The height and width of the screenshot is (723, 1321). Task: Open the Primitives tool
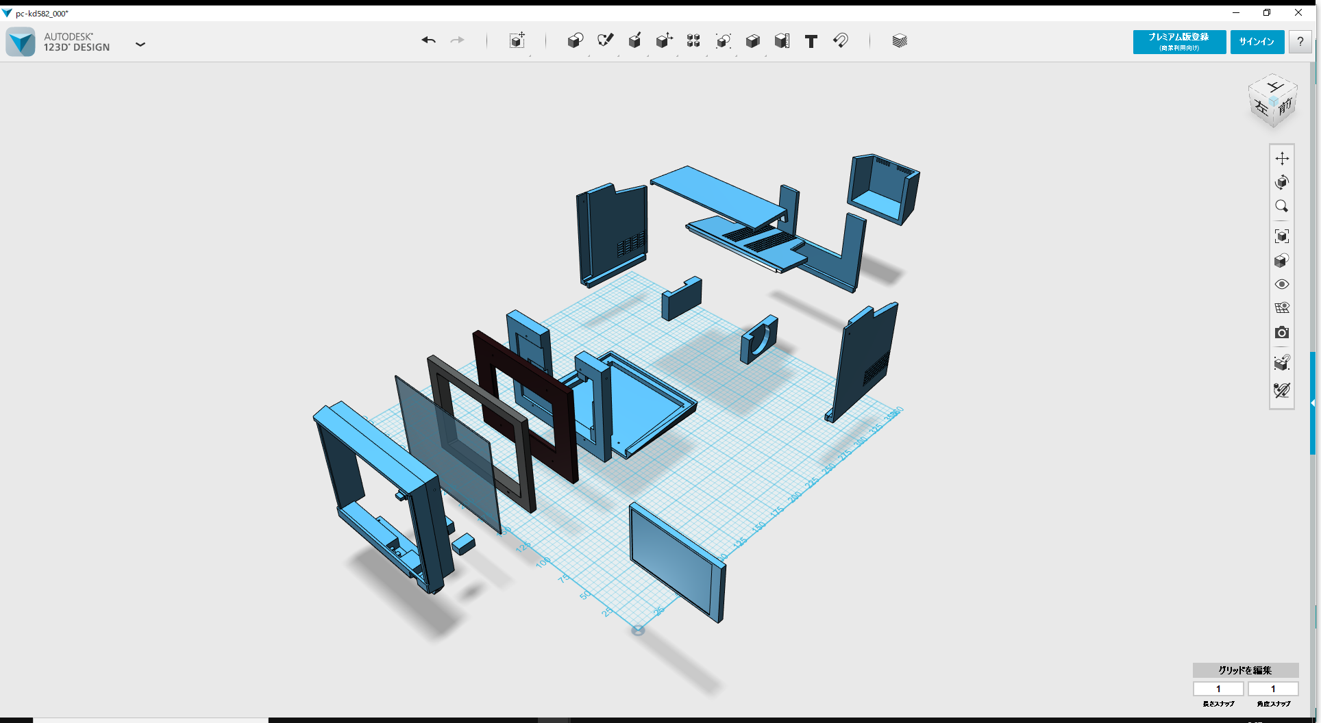[x=576, y=41]
